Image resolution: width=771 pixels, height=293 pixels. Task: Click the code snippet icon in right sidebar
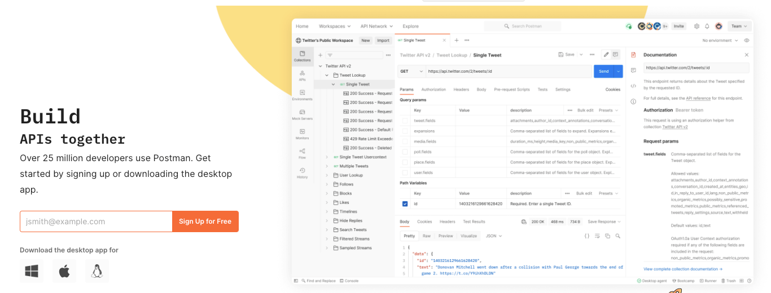tap(633, 86)
